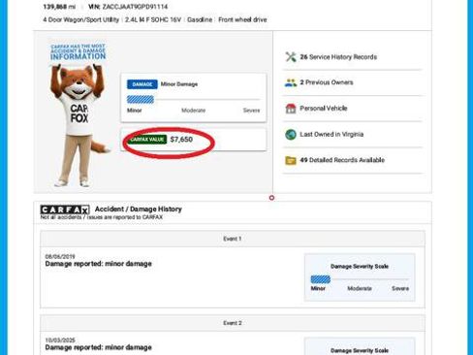The width and height of the screenshot is (473, 355).
Task: Click the Event 1 header
Action: 233,239
